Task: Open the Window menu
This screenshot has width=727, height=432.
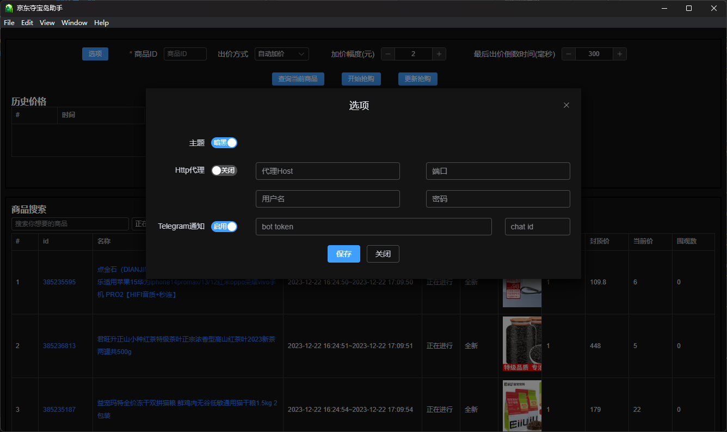Action: pos(75,23)
